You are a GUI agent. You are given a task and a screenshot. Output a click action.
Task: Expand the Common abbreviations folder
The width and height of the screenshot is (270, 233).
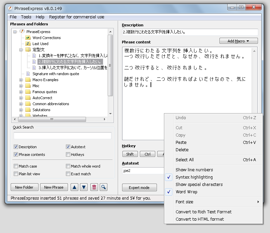click(21, 104)
